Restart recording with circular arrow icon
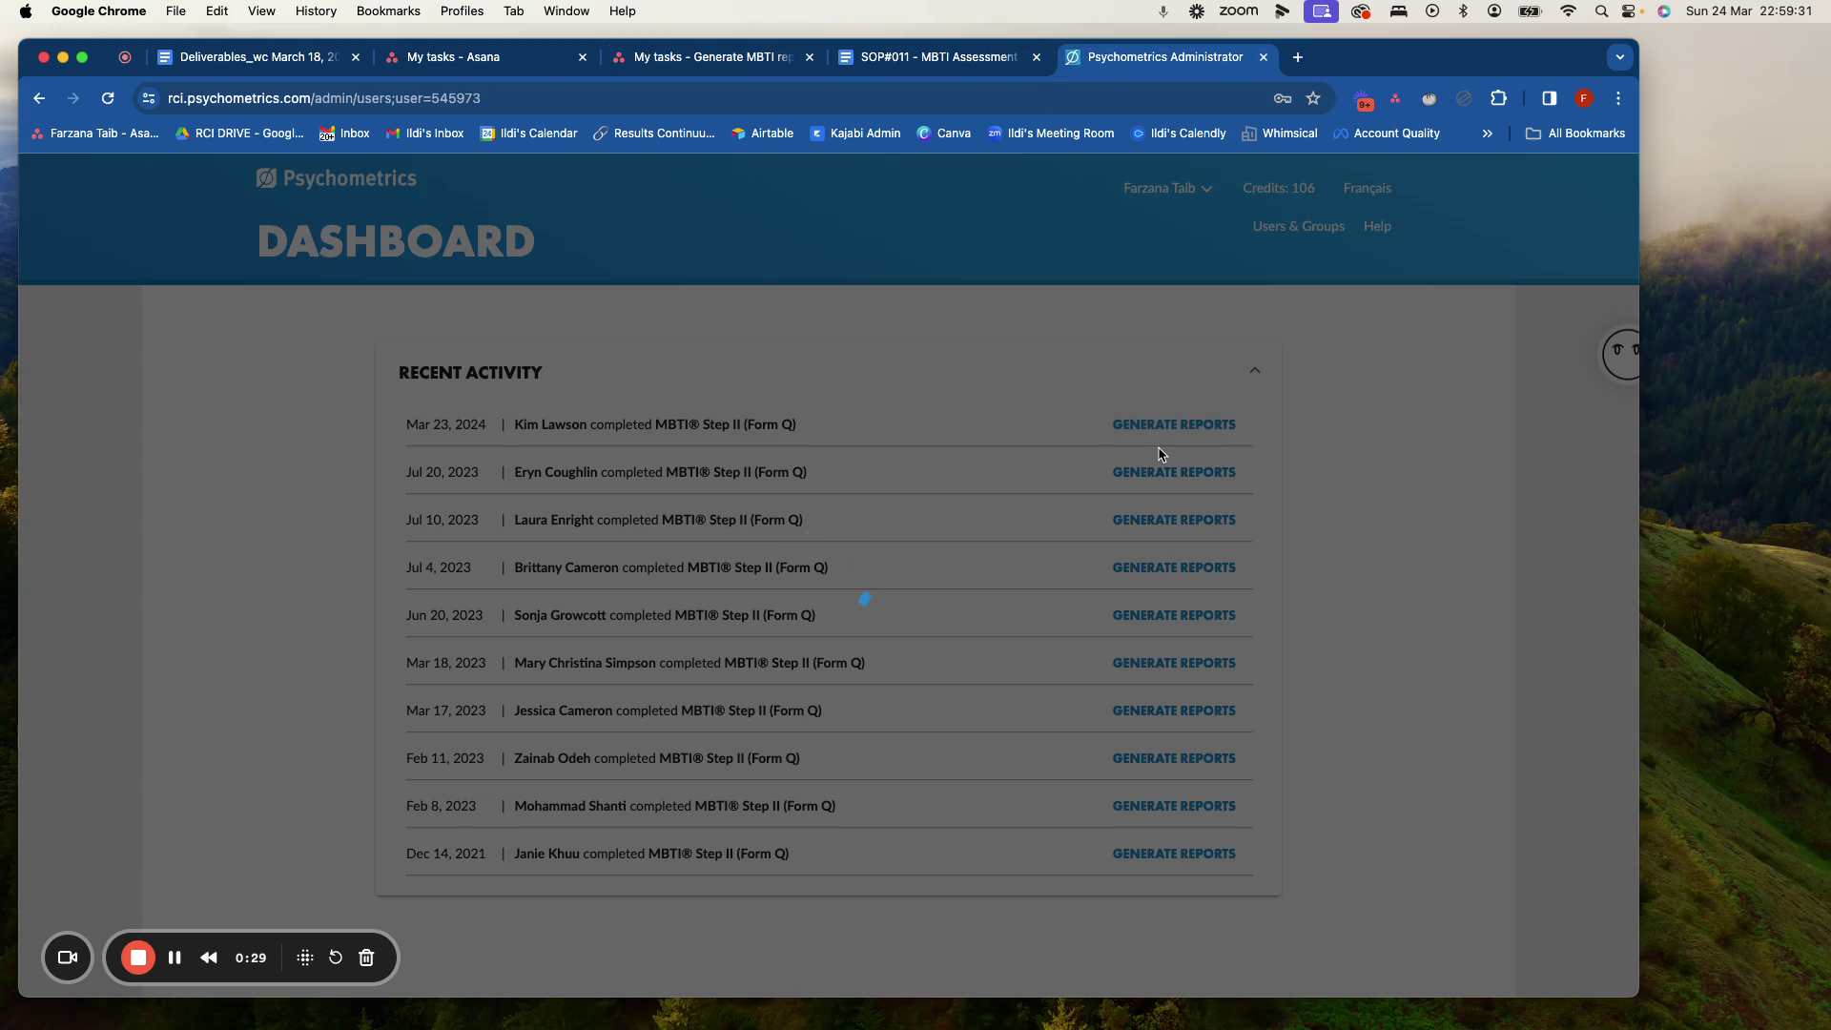The image size is (1831, 1030). click(x=336, y=958)
